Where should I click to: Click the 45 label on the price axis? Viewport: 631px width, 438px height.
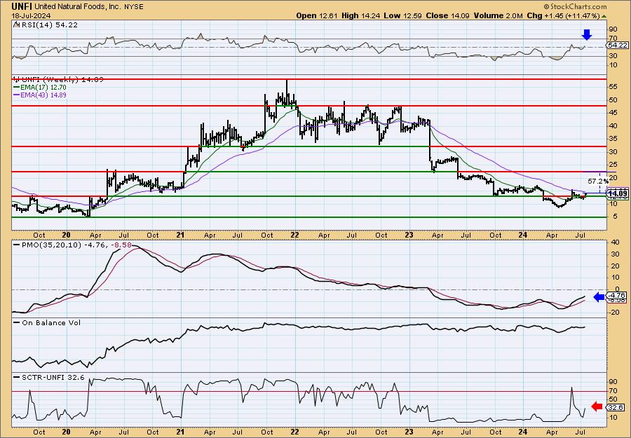[x=612, y=113]
